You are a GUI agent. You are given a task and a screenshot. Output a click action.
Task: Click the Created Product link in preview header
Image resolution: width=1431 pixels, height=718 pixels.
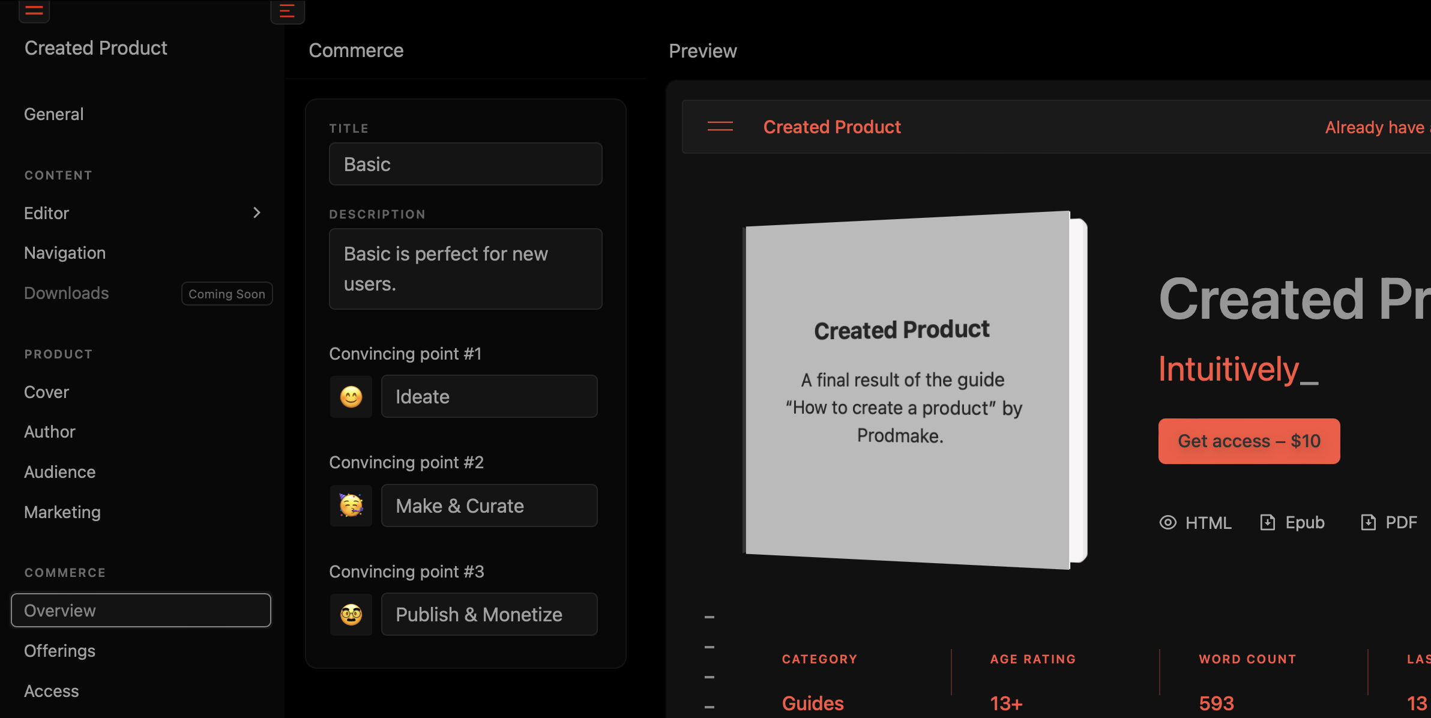(832, 127)
